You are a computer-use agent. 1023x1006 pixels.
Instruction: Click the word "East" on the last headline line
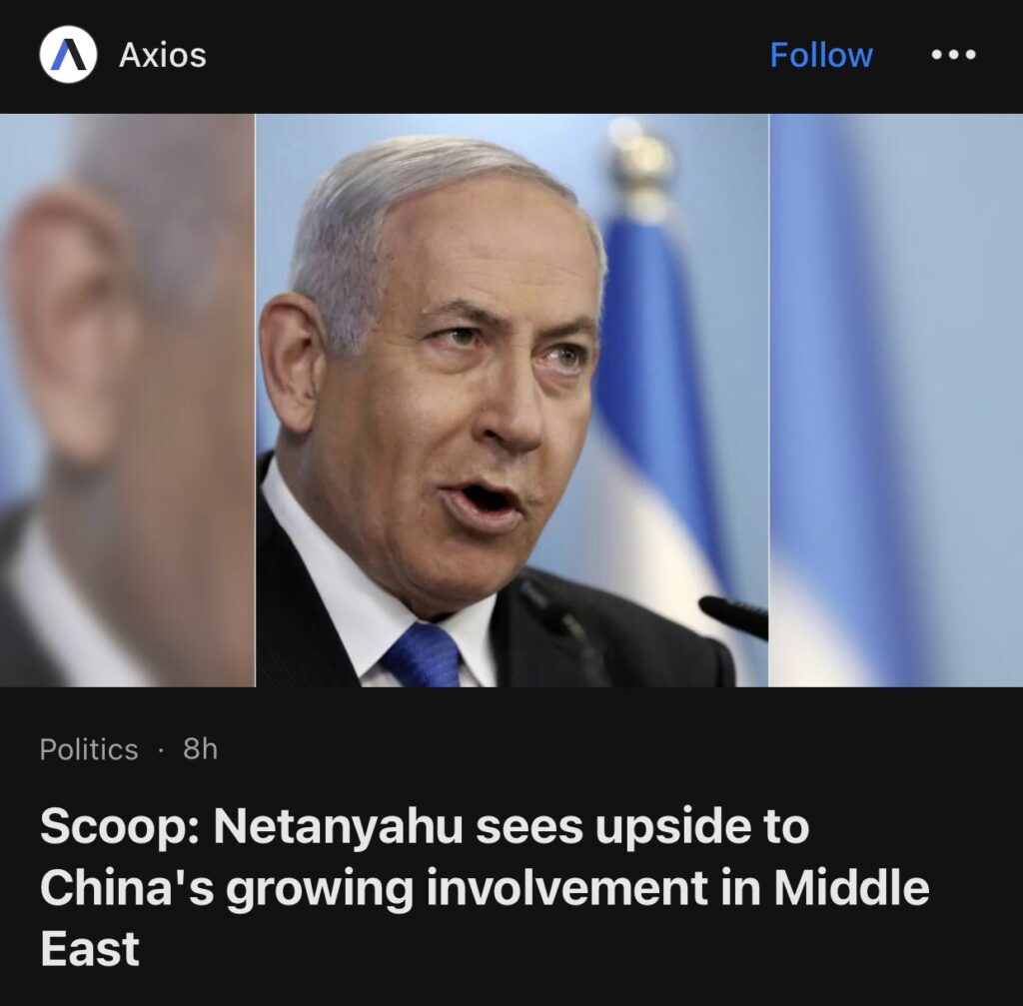pyautogui.click(x=90, y=949)
